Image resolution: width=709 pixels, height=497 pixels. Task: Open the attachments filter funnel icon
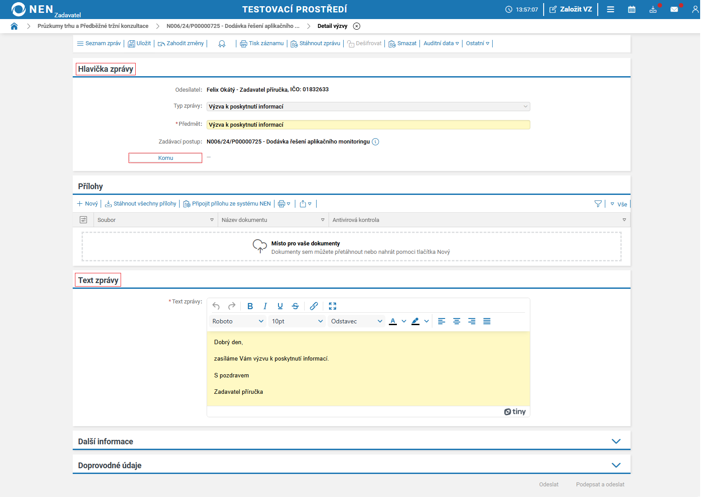[x=598, y=204]
